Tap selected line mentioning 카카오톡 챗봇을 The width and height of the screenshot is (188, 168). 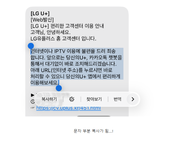[x=76, y=58]
